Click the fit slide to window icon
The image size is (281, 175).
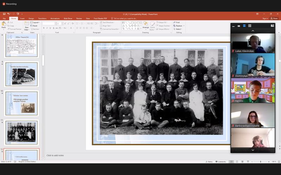pos(278,162)
